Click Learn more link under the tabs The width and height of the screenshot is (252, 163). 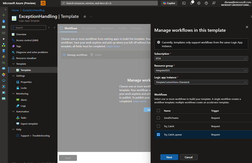(113, 46)
